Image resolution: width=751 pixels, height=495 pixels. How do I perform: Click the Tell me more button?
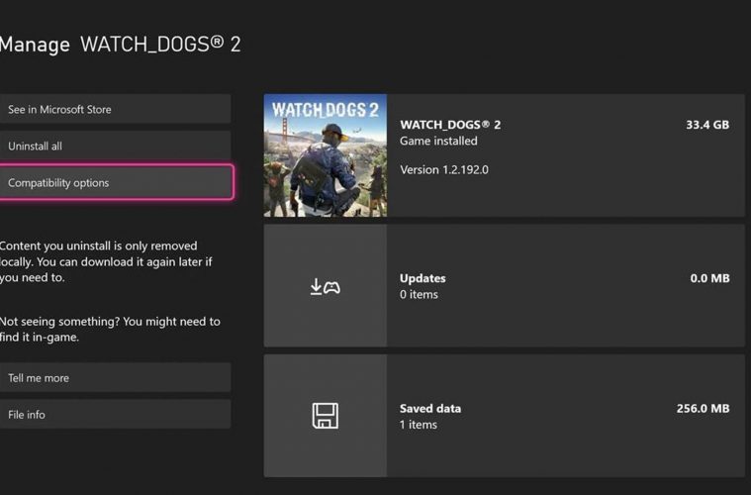click(115, 378)
